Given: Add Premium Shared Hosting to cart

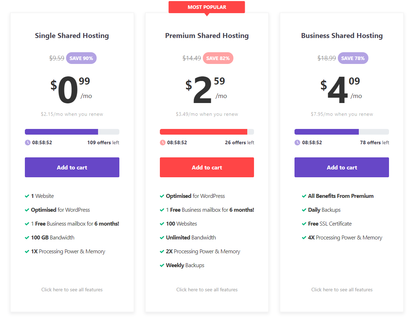Looking at the screenshot, I should pos(207,167).
